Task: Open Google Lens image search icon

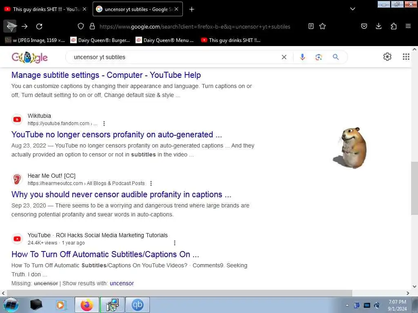Action: pyautogui.click(x=318, y=57)
